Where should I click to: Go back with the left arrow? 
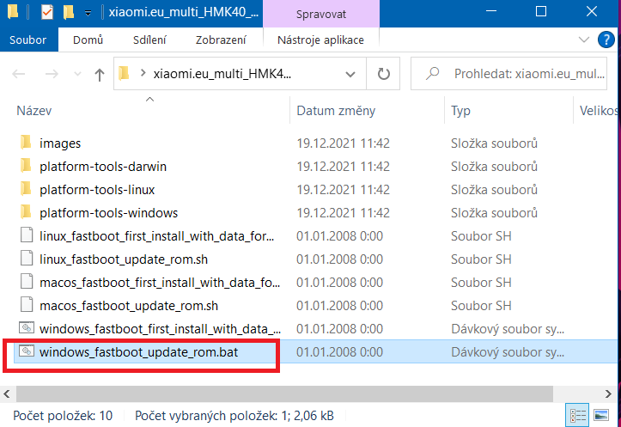click(19, 74)
